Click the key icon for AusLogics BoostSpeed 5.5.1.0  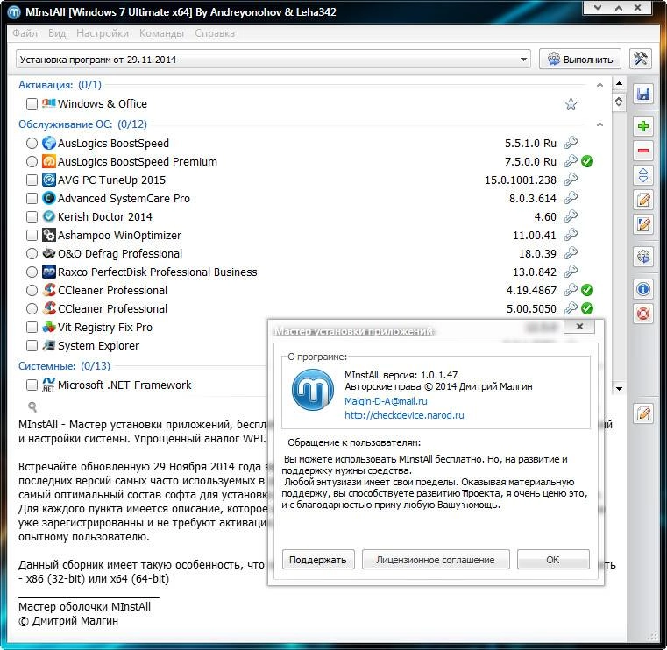[x=571, y=144]
